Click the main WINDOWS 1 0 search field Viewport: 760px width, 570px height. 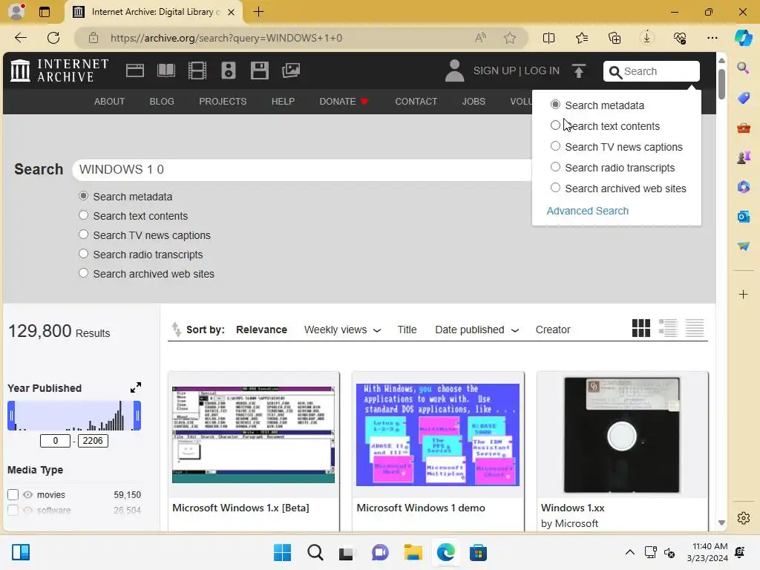(303, 170)
